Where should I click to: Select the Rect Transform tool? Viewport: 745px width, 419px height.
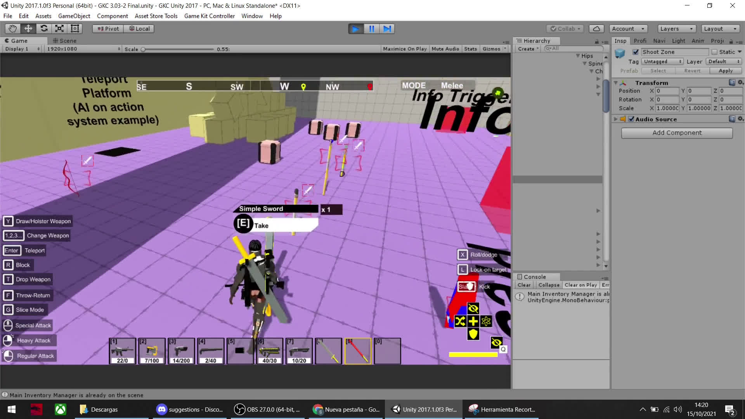click(75, 29)
